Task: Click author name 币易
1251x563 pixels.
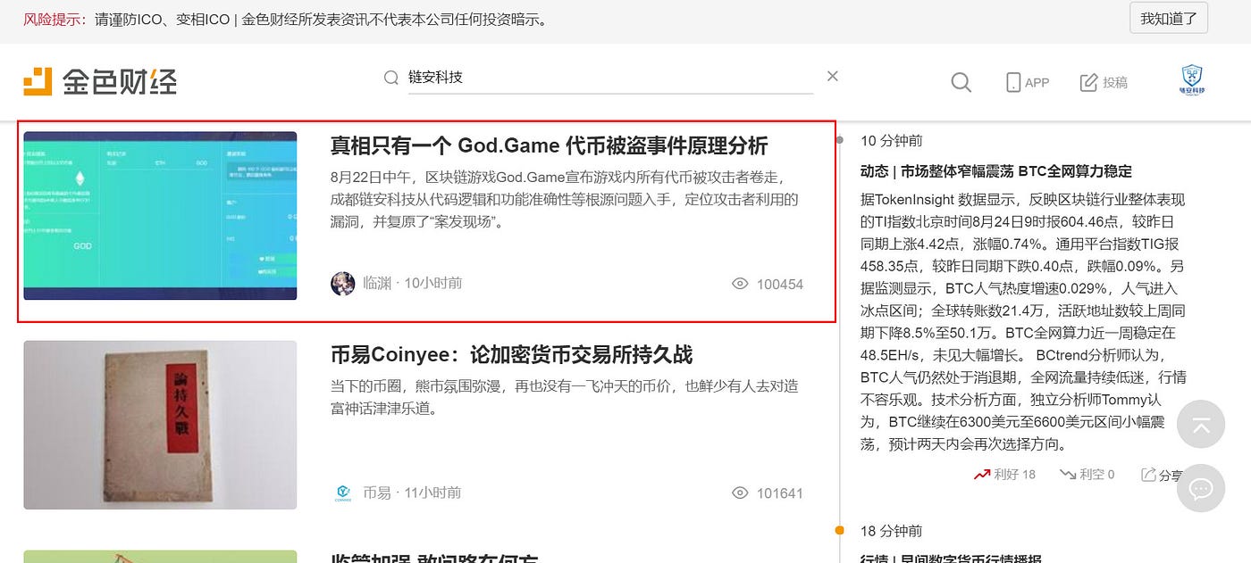Action: 377,493
